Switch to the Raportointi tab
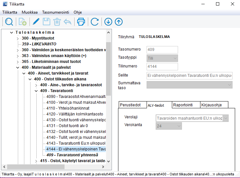The width and height of the screenshot is (240, 178). (x=186, y=105)
